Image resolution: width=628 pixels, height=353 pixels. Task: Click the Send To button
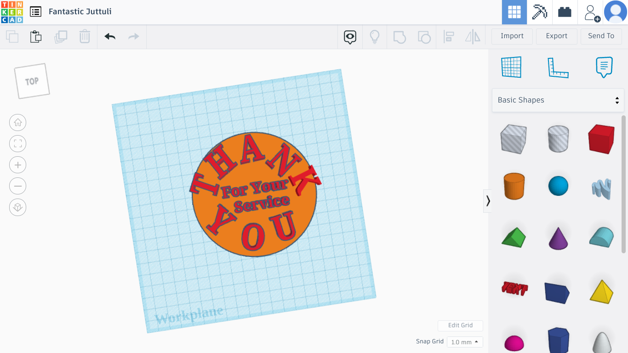click(601, 36)
